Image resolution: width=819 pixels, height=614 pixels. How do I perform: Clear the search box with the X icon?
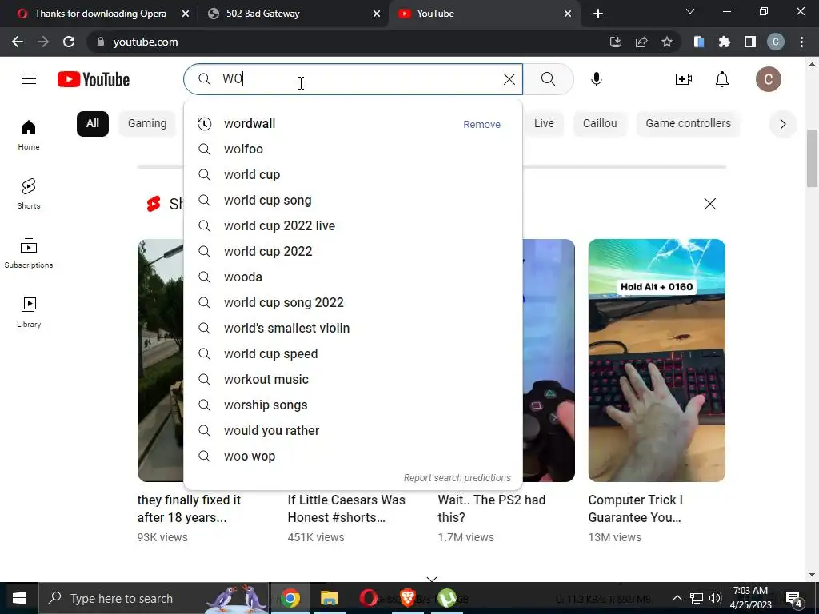(509, 79)
